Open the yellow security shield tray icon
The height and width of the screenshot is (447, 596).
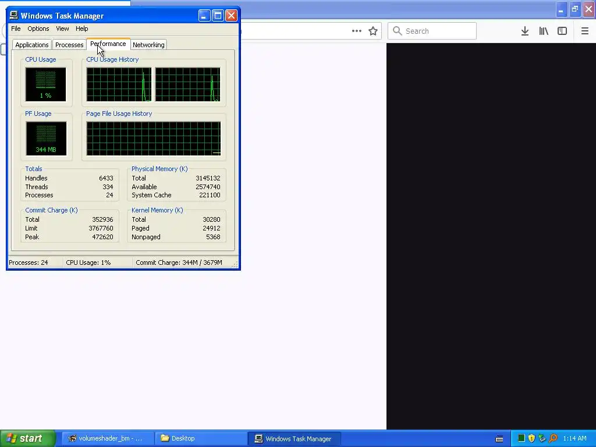pyautogui.click(x=532, y=438)
